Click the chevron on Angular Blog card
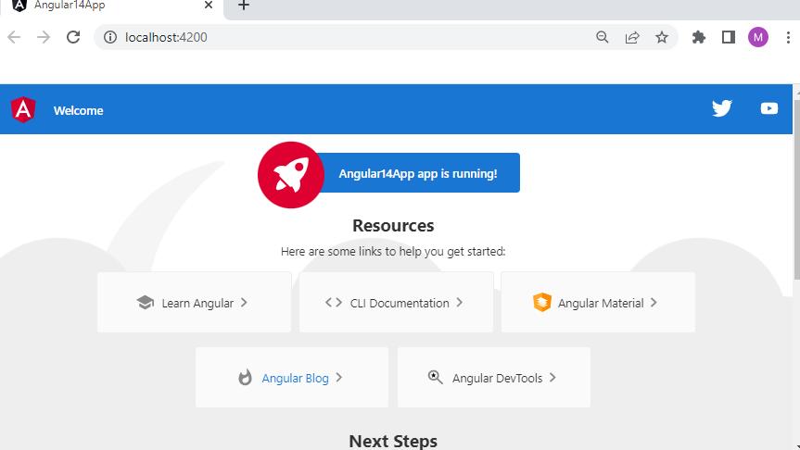 pos(338,378)
